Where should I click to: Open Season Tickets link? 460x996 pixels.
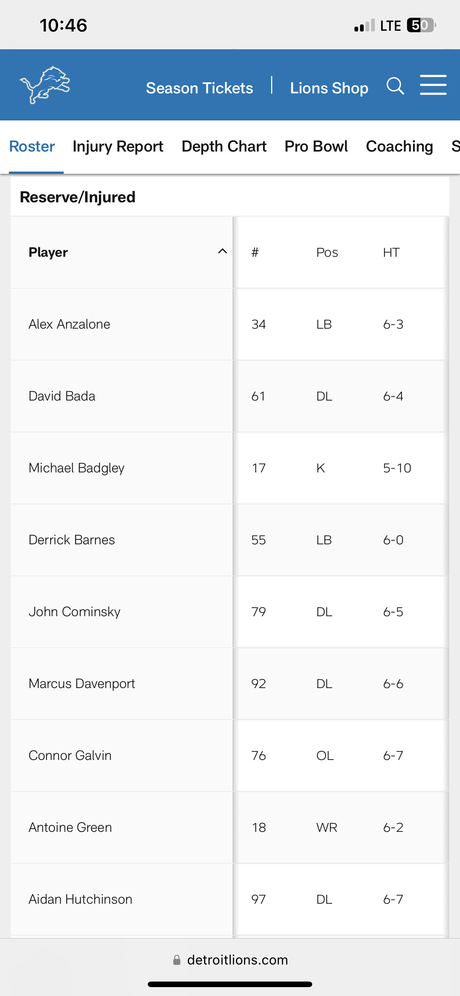(x=200, y=88)
